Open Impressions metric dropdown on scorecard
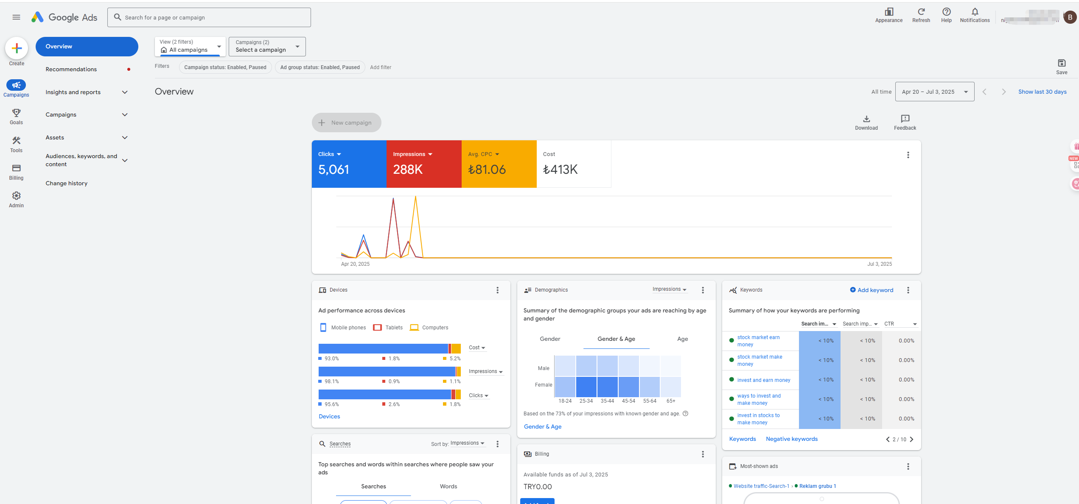The height and width of the screenshot is (504, 1079). click(412, 154)
